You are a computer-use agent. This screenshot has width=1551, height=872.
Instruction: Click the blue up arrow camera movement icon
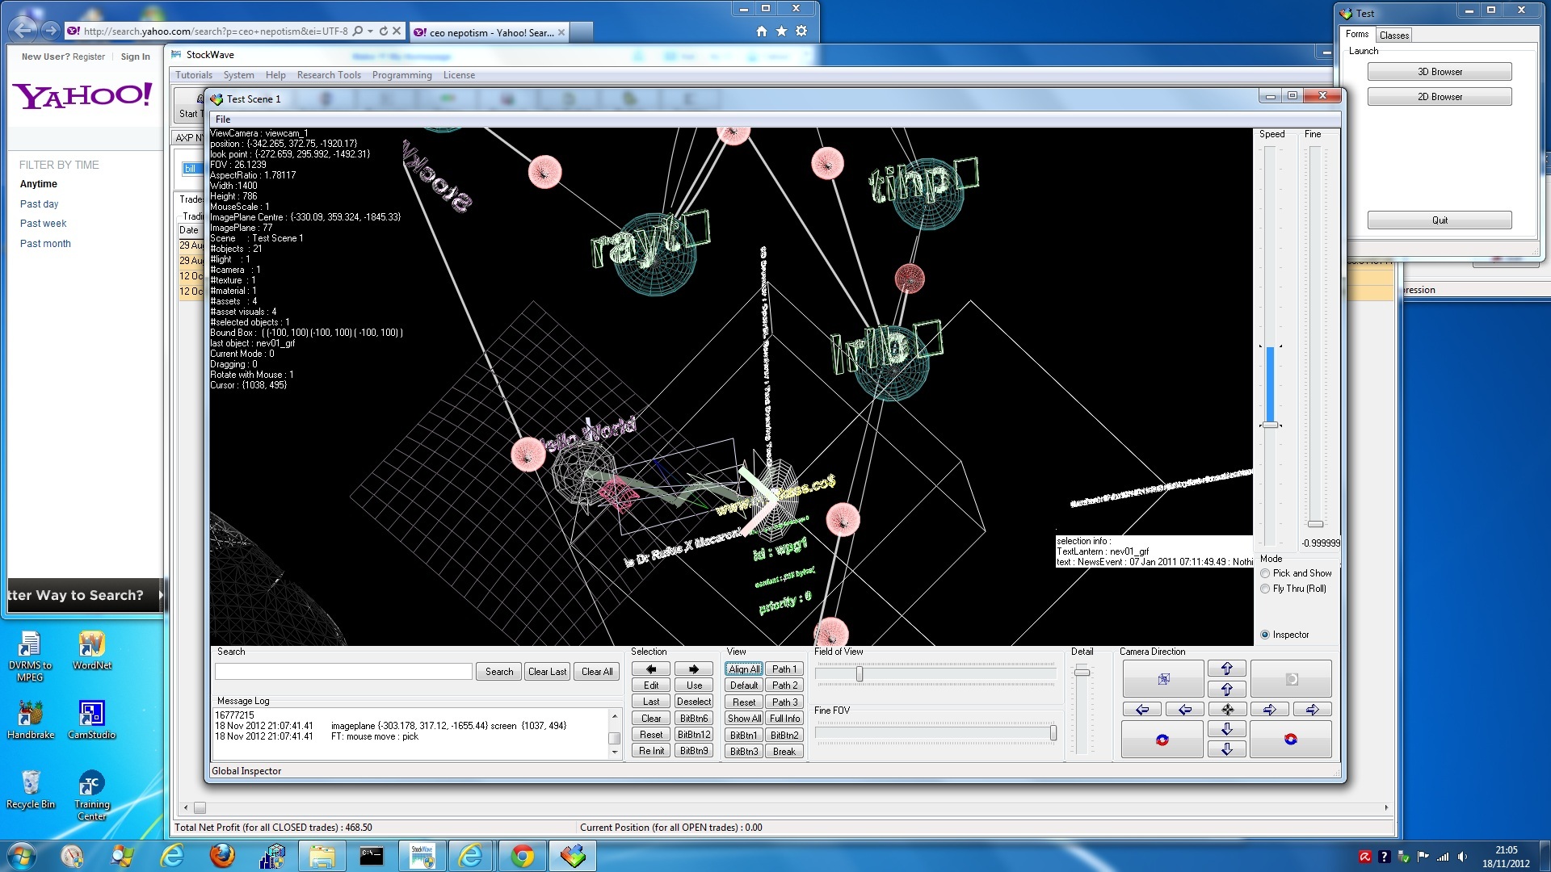point(1227,668)
